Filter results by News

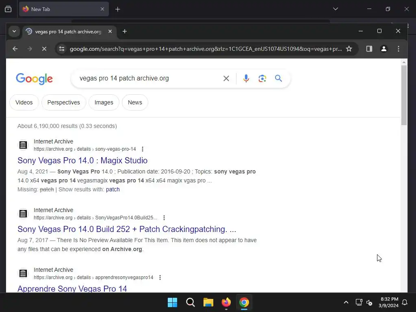tap(135, 102)
